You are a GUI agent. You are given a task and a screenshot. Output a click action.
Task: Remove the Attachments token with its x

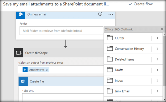[x=47, y=70]
